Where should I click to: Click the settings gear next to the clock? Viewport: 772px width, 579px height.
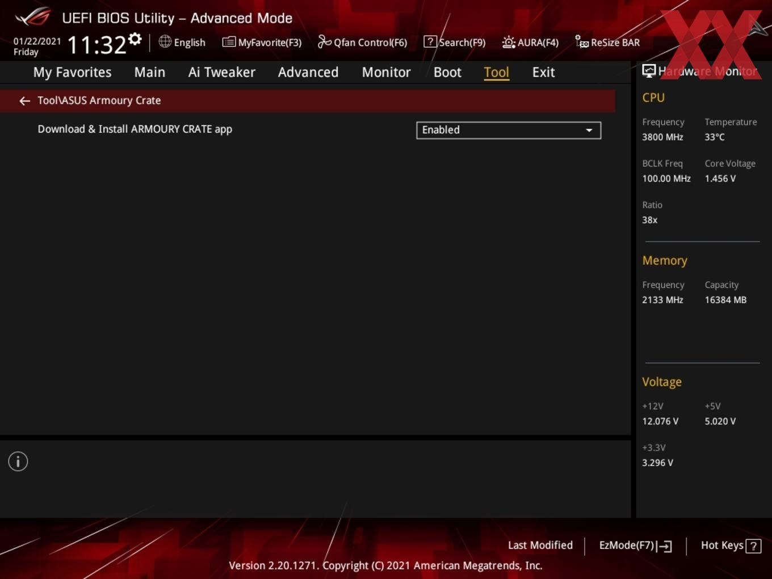point(135,39)
